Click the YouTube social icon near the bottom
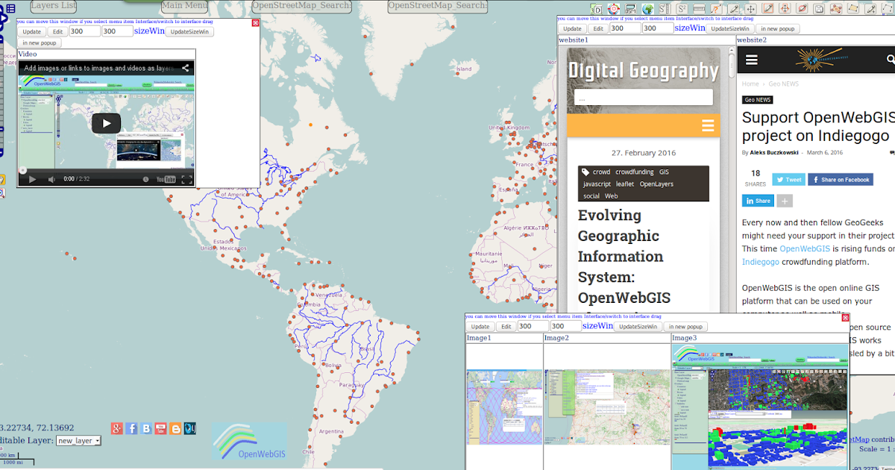Screen dimensions: 895x470 160,428
